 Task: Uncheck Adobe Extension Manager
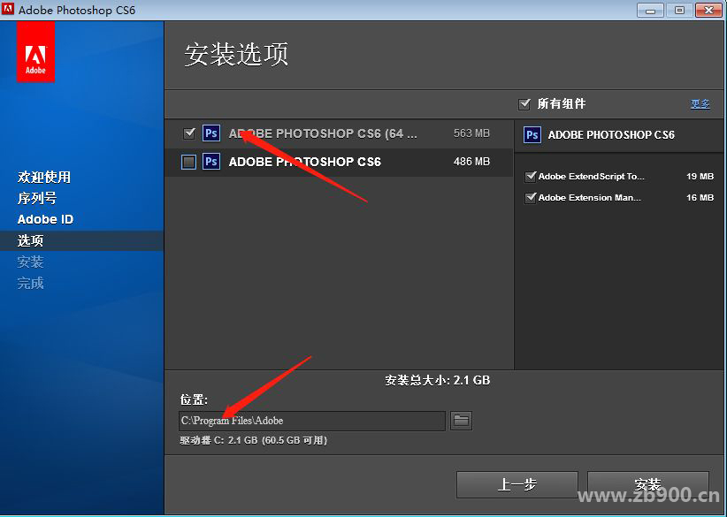click(529, 197)
